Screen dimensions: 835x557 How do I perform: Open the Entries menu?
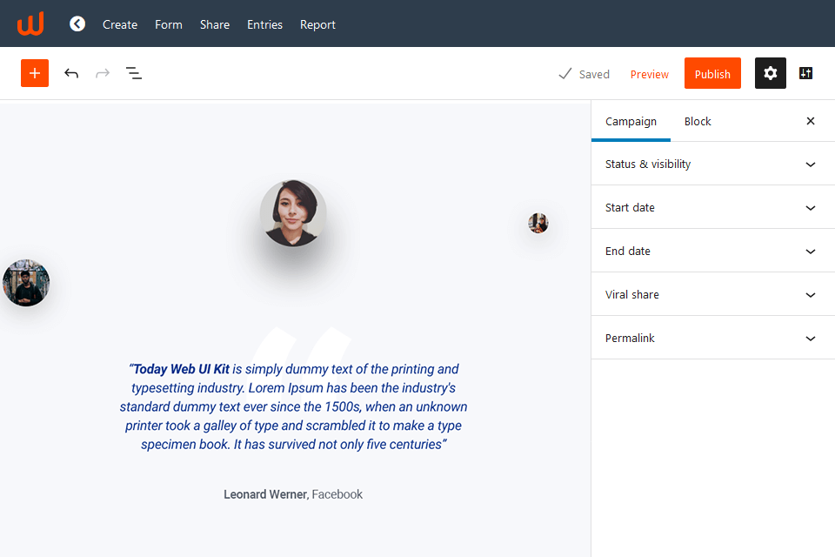pyautogui.click(x=264, y=24)
